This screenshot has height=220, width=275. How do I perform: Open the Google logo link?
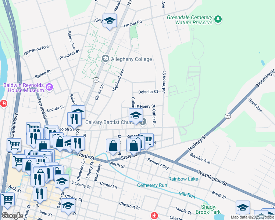[12, 216]
